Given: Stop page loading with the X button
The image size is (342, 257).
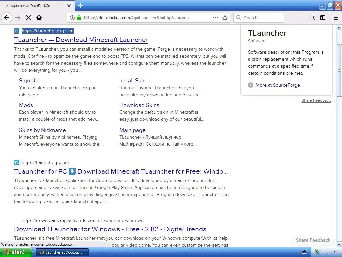Looking at the screenshot, I should coord(28,18).
